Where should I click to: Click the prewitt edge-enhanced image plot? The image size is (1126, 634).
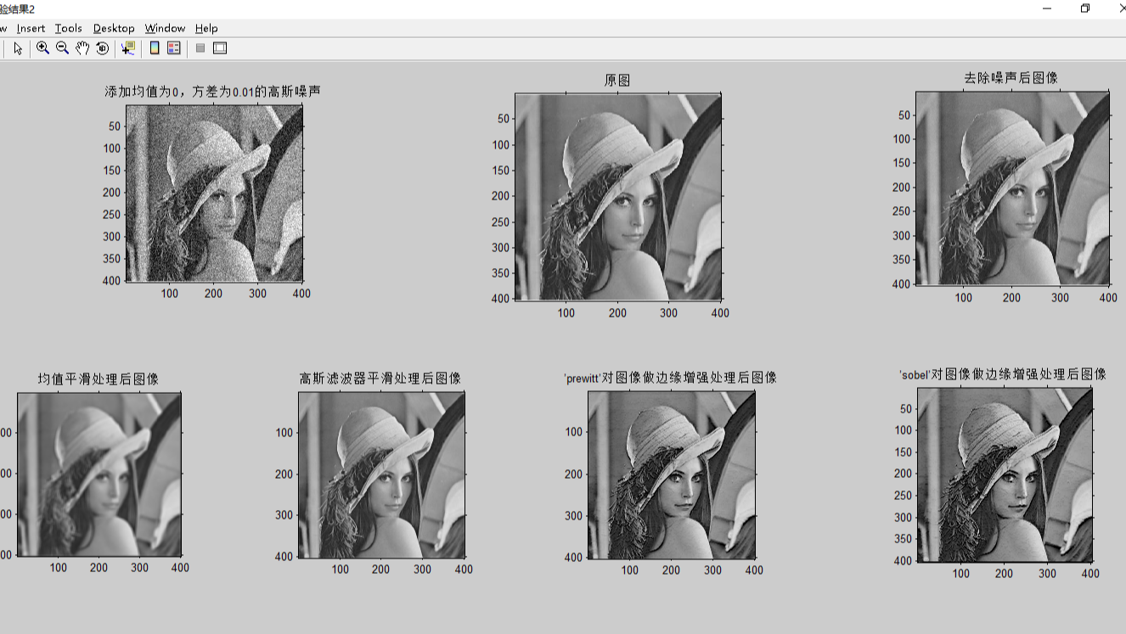pos(672,475)
